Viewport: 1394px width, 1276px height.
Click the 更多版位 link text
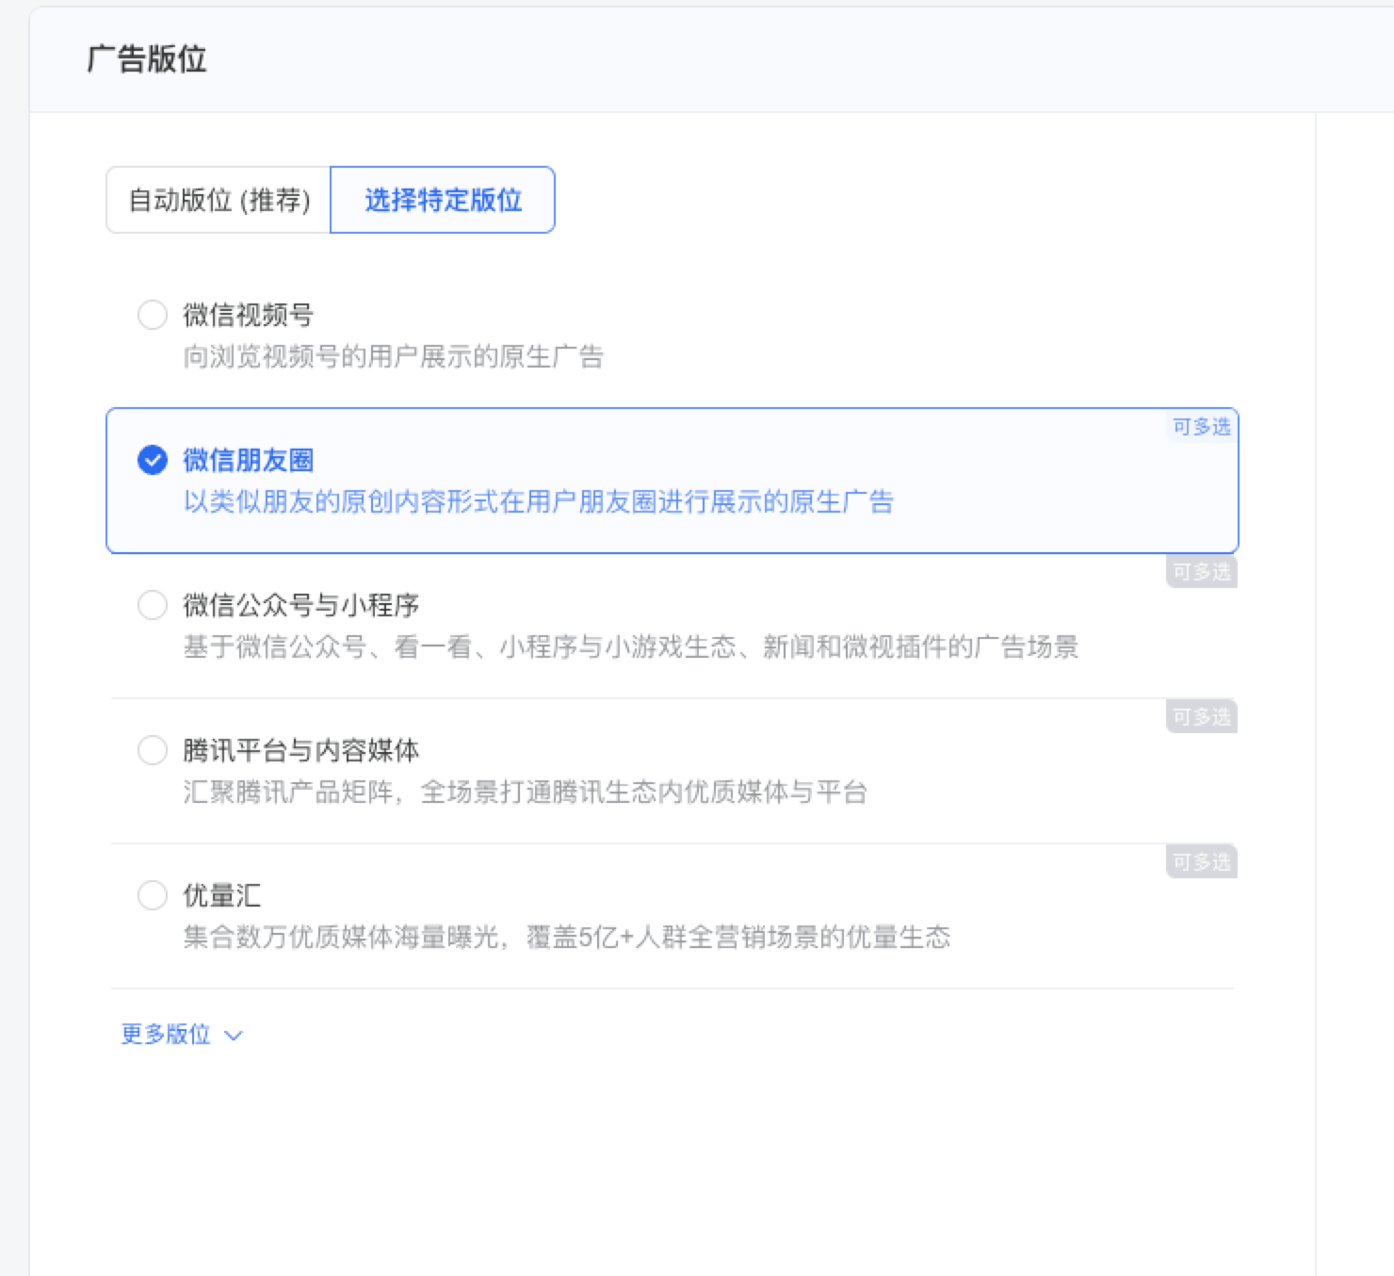166,1035
